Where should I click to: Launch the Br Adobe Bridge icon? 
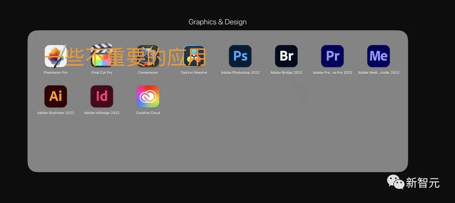(x=286, y=56)
